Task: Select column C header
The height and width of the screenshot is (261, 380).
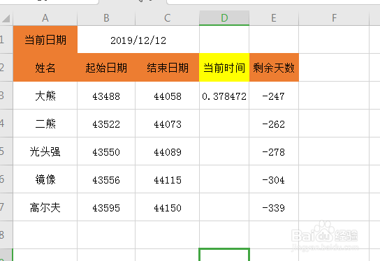Action: click(x=167, y=18)
